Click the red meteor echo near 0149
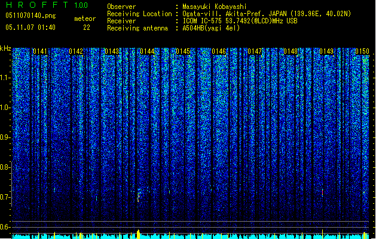This screenshot has width=376, height=239. click(323, 192)
